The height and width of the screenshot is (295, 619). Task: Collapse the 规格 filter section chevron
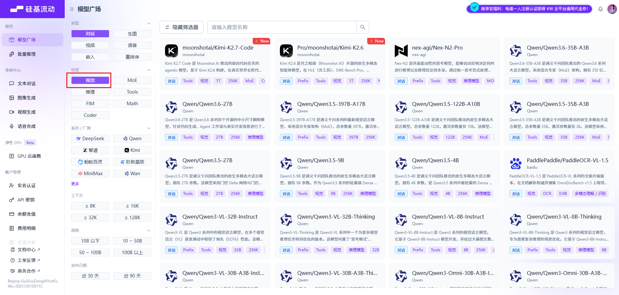tap(149, 231)
